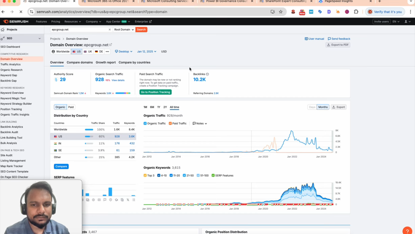The width and height of the screenshot is (415, 234).
Task: Bookmark page with star icon
Action: pos(281,12)
